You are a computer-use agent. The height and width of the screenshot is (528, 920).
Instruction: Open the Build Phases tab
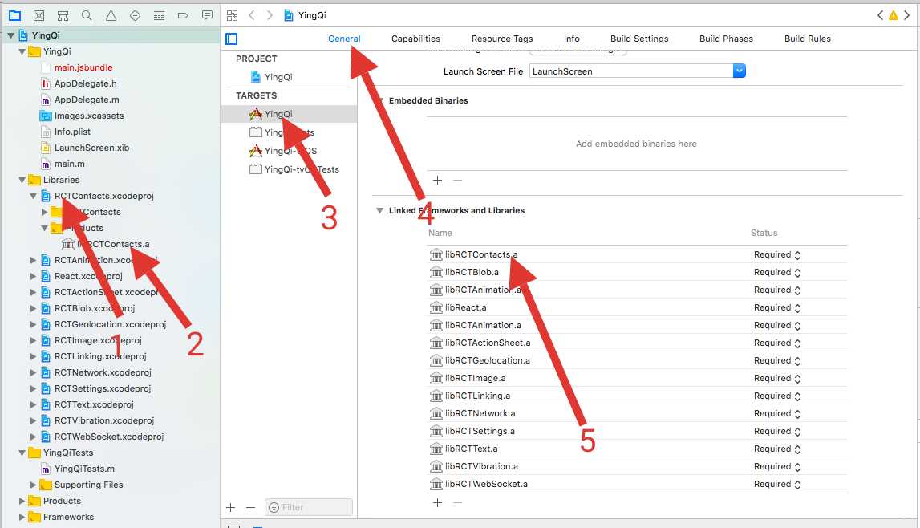coord(726,39)
